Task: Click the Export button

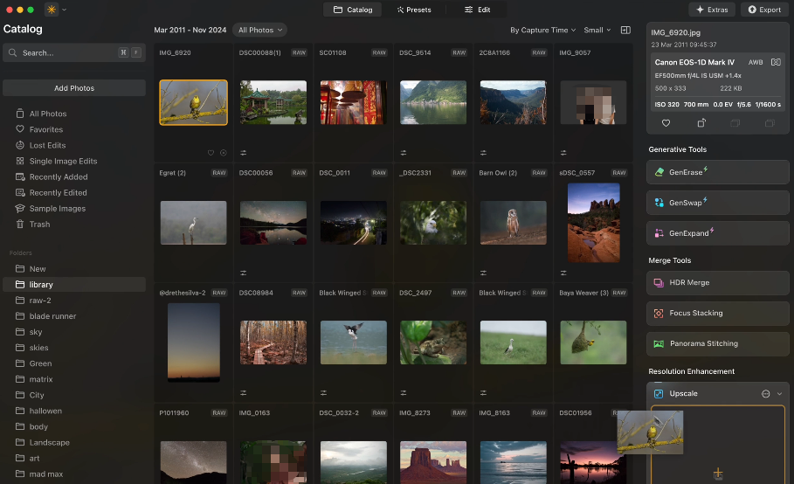Action: click(x=764, y=10)
